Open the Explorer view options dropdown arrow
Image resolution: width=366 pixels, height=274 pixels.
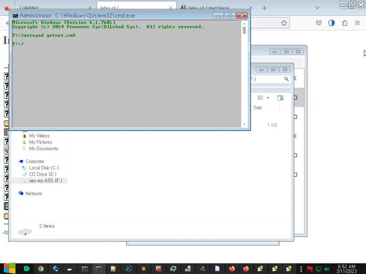268,98
